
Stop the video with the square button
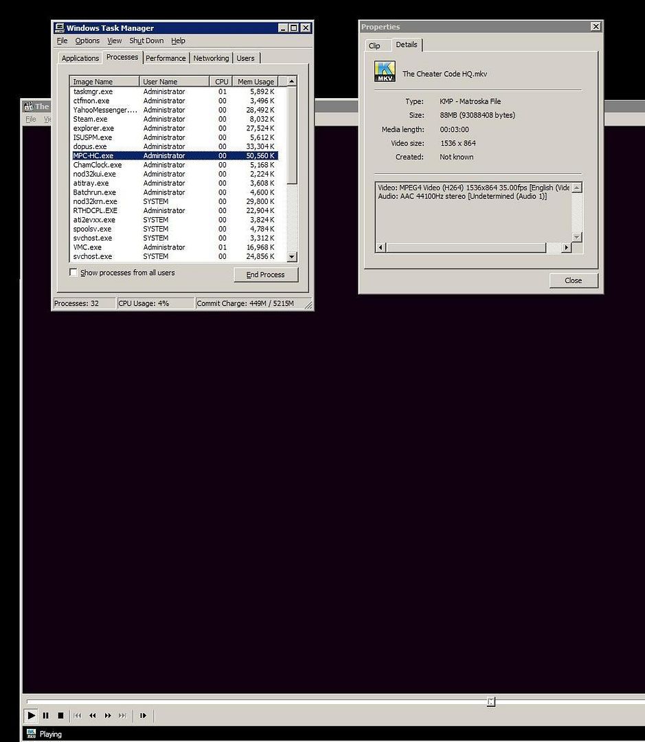click(x=60, y=715)
